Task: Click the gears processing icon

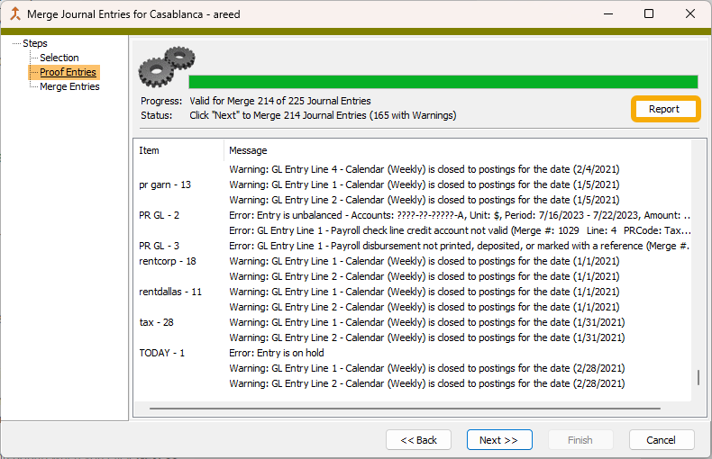Action: (167, 67)
